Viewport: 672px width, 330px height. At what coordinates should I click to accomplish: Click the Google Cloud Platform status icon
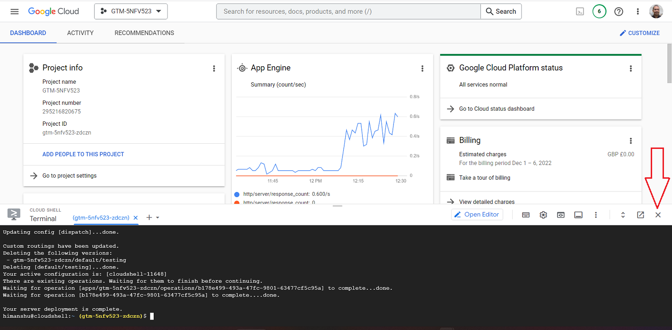[451, 68]
